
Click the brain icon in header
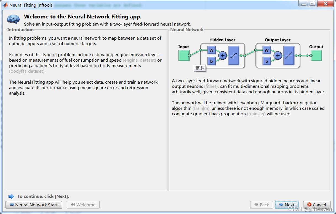click(14, 19)
